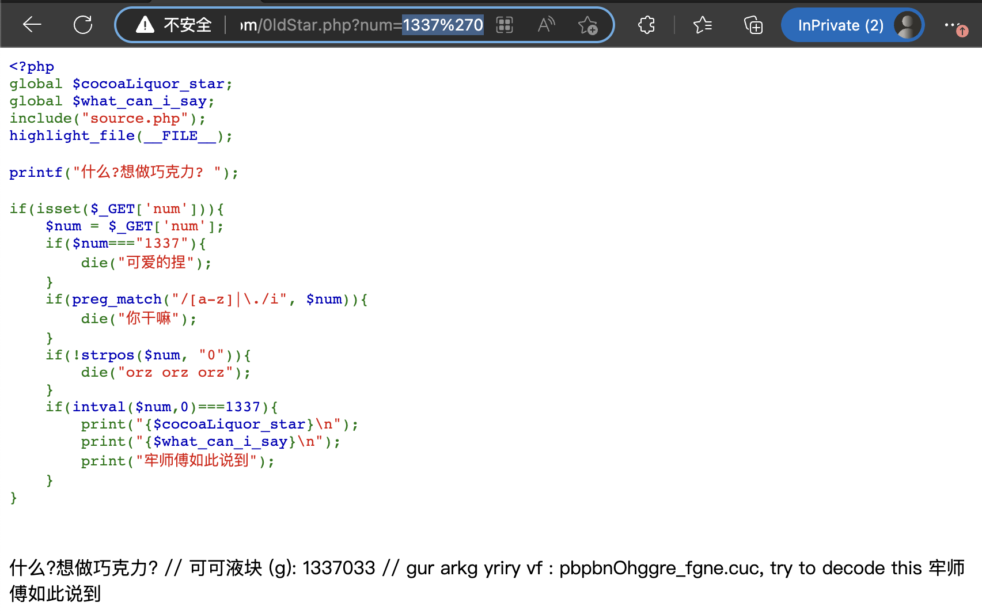
Task: Click the 1337033 number in the output
Action: [x=339, y=568]
